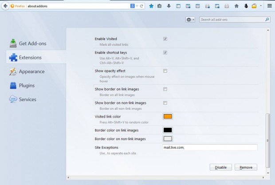Pick the orange Visited link color swatch
This screenshot has width=275, height=185.
coord(168,117)
